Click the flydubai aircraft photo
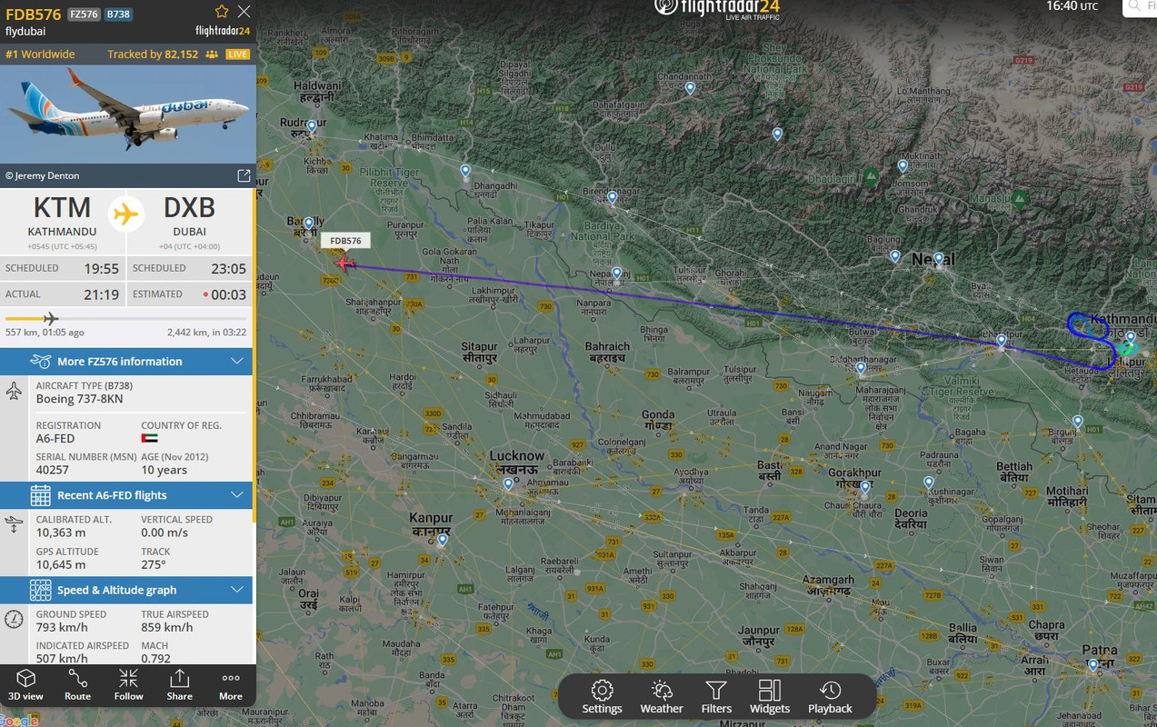The height and width of the screenshot is (727, 1157). (x=128, y=114)
